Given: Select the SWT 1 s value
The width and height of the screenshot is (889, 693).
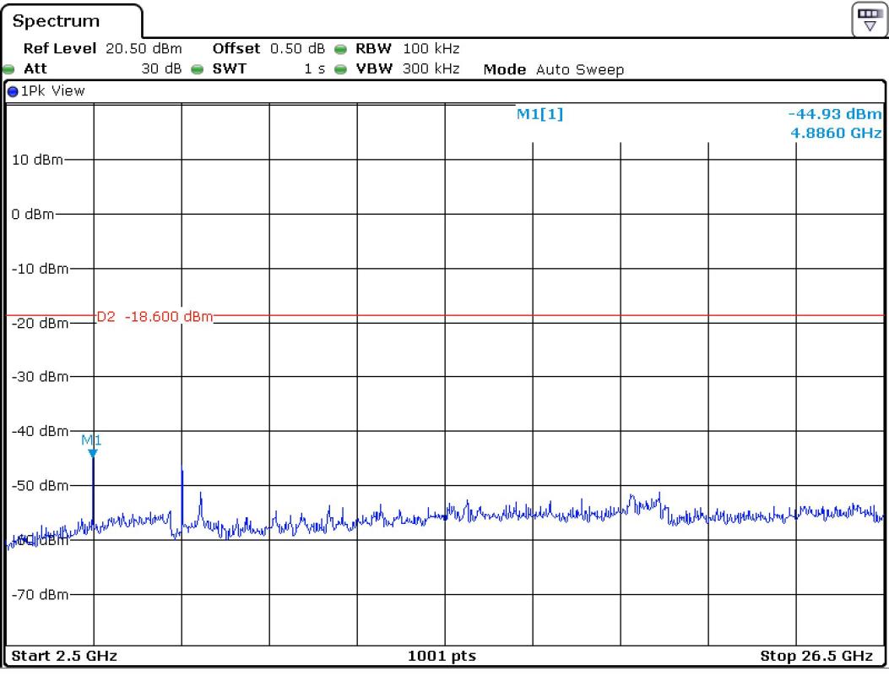Looking at the screenshot, I should 315,68.
